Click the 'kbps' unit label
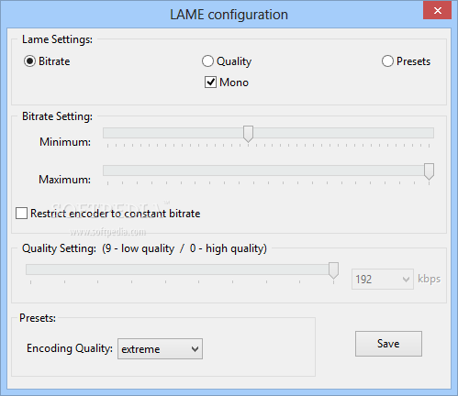 pos(430,279)
